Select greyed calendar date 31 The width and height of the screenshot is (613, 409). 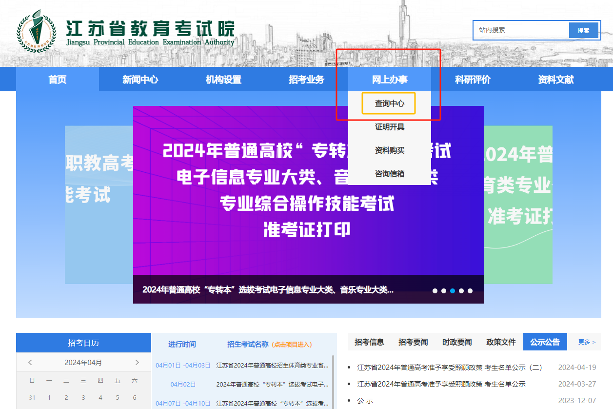click(32, 398)
